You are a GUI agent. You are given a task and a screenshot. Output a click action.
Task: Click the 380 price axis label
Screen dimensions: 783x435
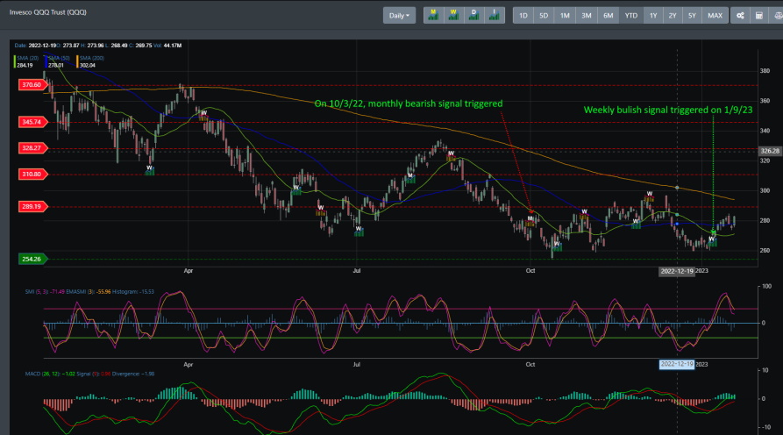[765, 71]
